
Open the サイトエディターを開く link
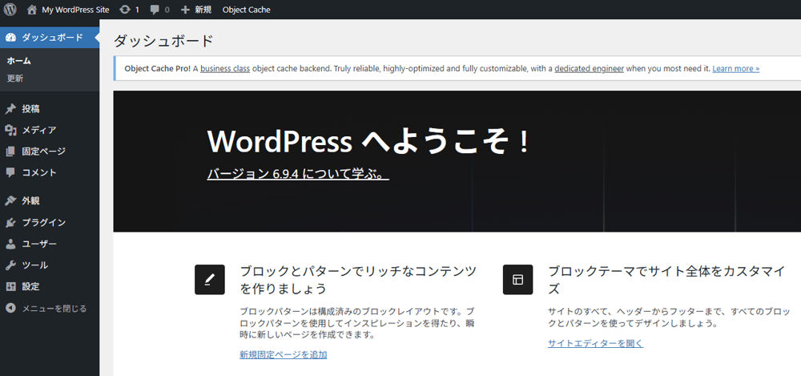595,343
